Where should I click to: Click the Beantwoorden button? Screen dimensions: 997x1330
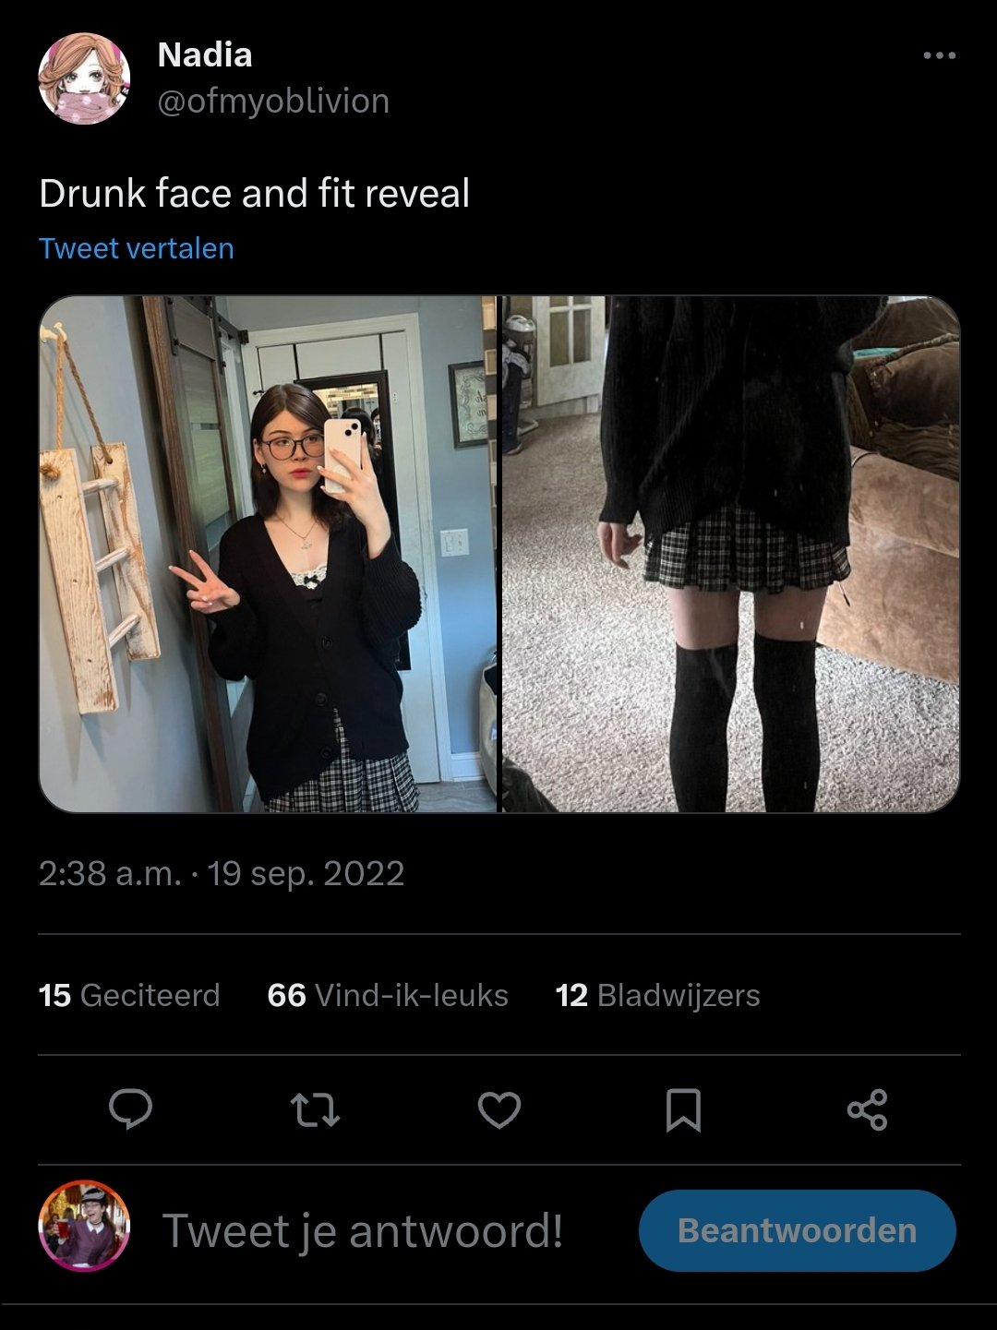click(x=798, y=1230)
